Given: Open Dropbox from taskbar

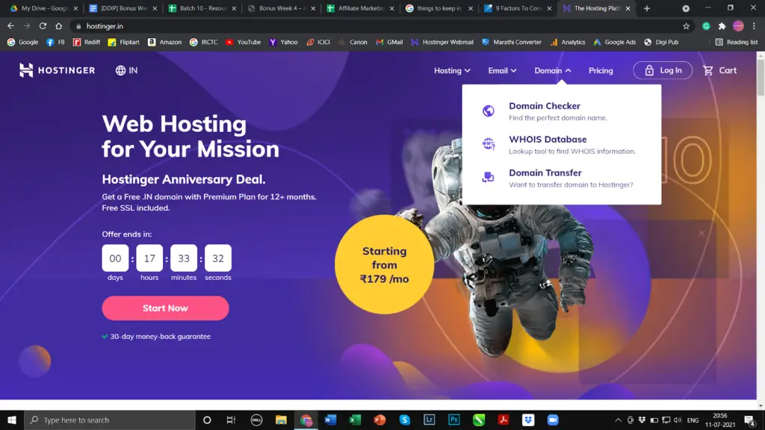Looking at the screenshot, I should click(528, 420).
